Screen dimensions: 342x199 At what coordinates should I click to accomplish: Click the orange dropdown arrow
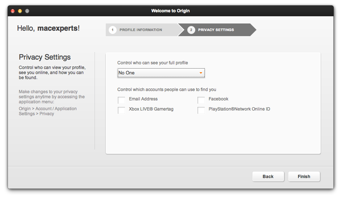tap(201, 73)
